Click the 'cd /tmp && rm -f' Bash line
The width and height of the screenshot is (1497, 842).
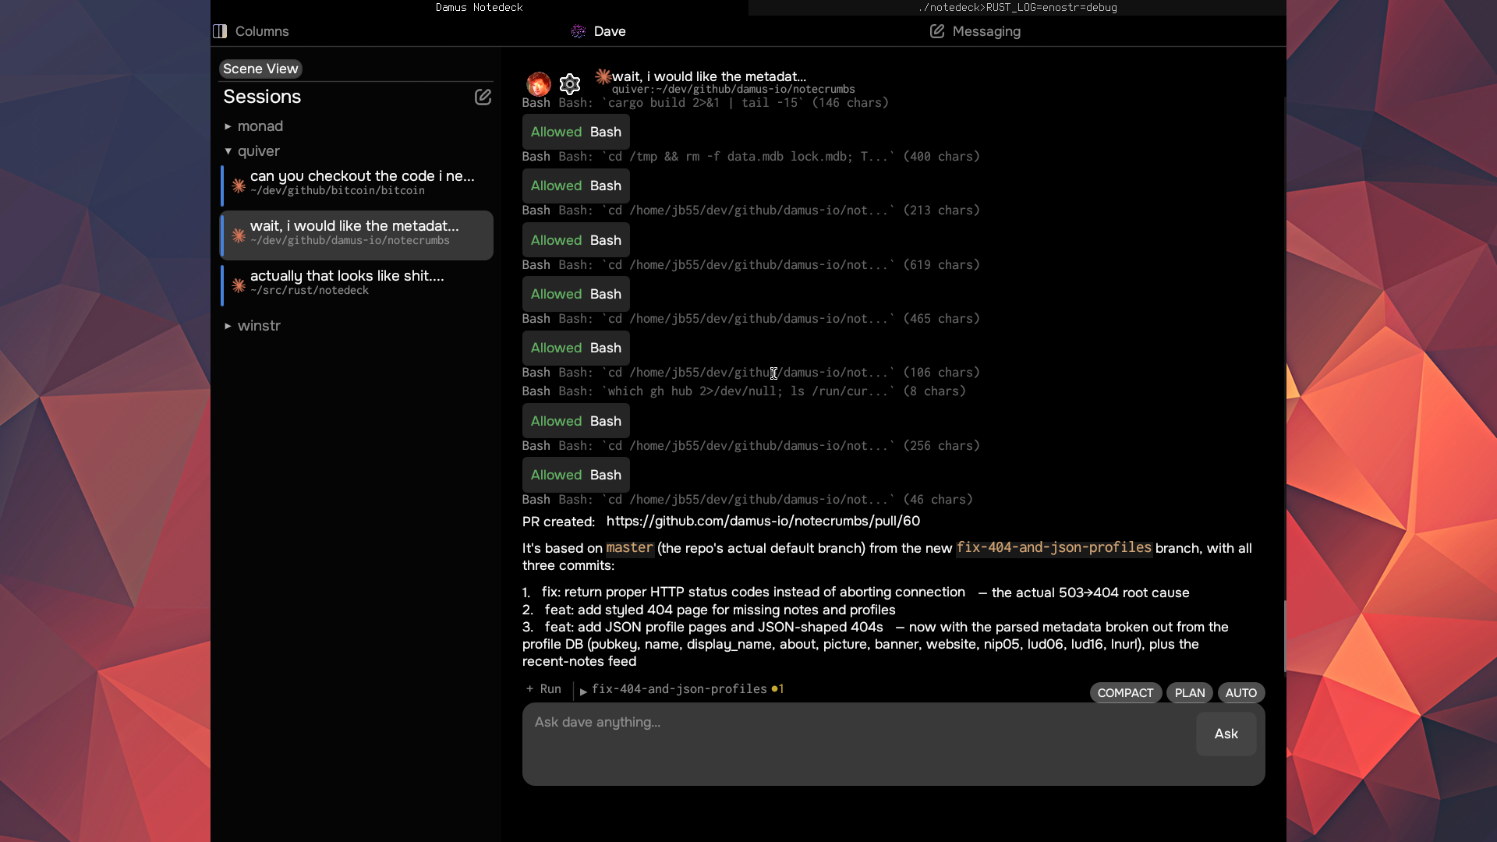tap(751, 157)
